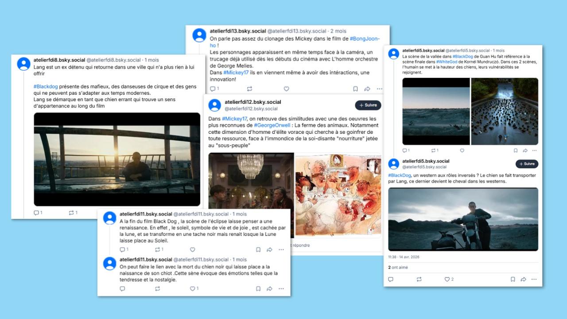Share the atelierfdi11 tendresse et nostalgie post
The image size is (567, 319).
pyautogui.click(x=269, y=288)
